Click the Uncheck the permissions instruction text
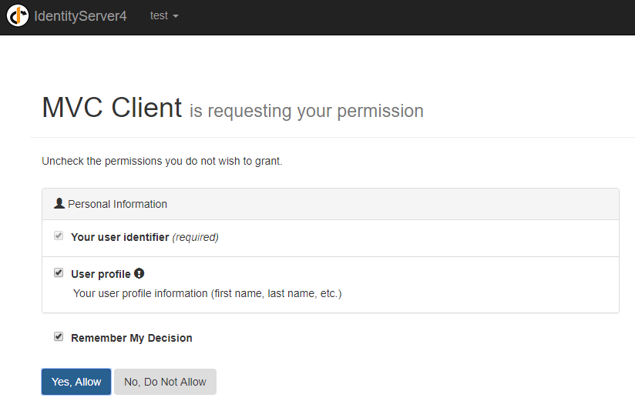Image resolution: width=635 pixels, height=411 pixels. tap(162, 162)
